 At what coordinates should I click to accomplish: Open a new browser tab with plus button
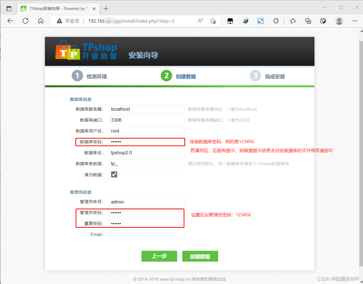click(x=105, y=8)
